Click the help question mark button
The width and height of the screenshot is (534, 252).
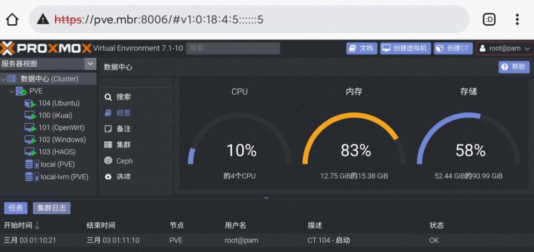point(513,67)
